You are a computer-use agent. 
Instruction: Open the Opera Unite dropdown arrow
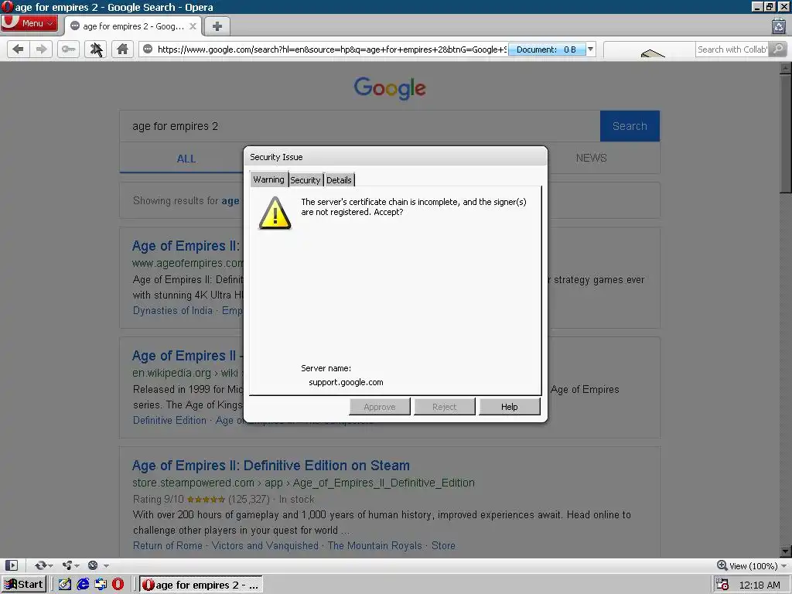(77, 565)
